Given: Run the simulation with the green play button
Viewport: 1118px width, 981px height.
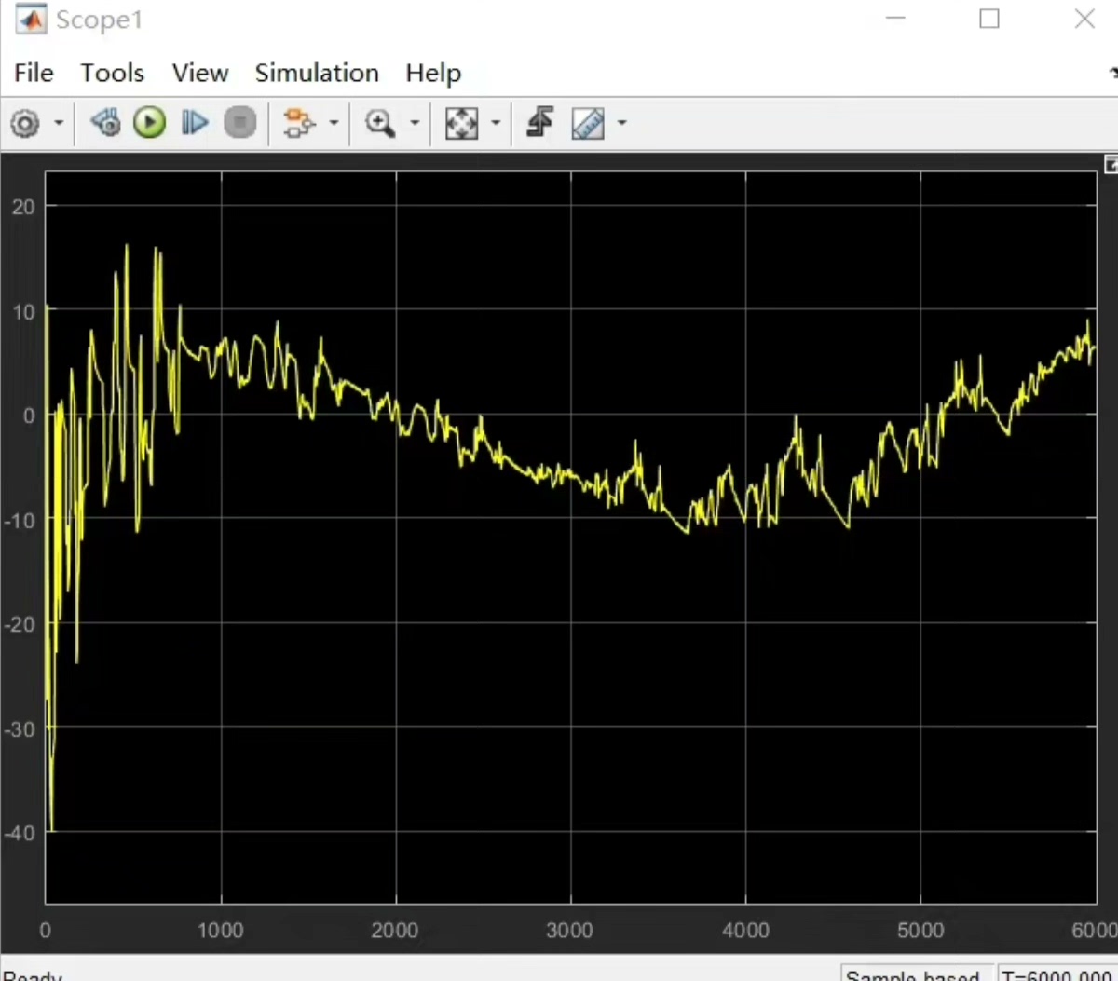Looking at the screenshot, I should pyautogui.click(x=149, y=123).
